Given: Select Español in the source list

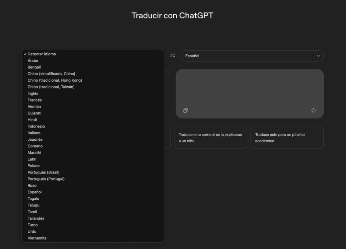Looking at the screenshot, I should click(34, 192).
